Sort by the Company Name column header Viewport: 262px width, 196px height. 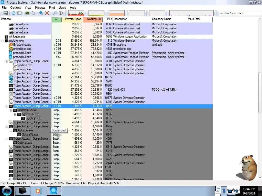click(169, 19)
